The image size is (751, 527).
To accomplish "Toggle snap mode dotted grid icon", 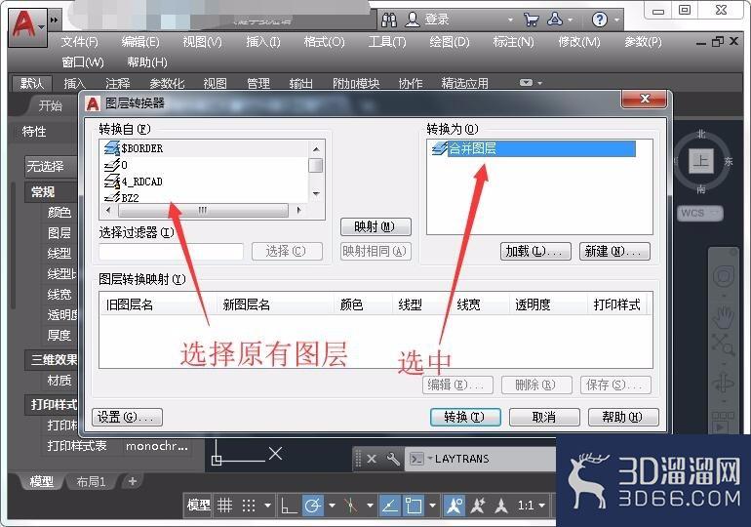I will (248, 506).
